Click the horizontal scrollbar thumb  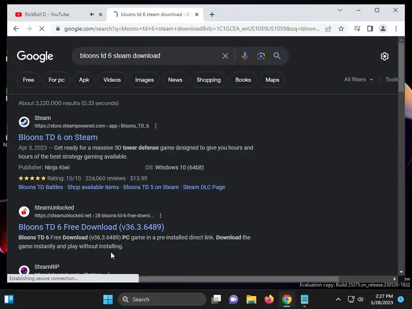pyautogui.click(x=239, y=279)
